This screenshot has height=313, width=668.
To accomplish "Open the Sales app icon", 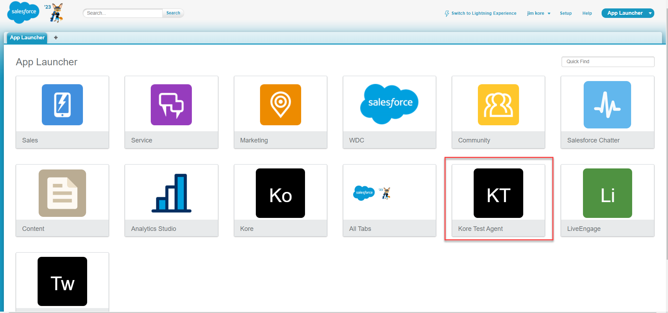I will 62,105.
